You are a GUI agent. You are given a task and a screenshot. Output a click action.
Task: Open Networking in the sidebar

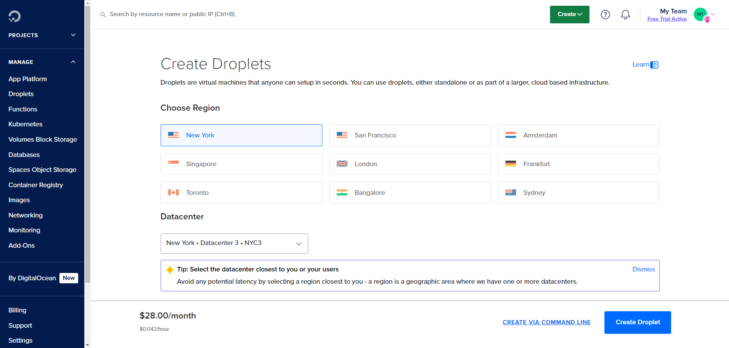[25, 215]
